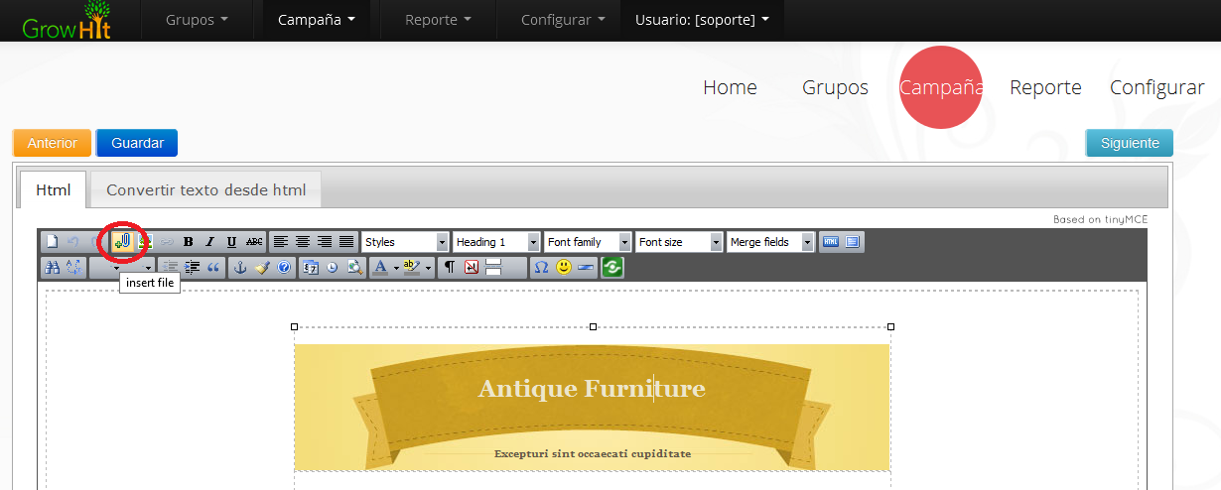
Task: Apply text highlight background color
Action: point(413,268)
